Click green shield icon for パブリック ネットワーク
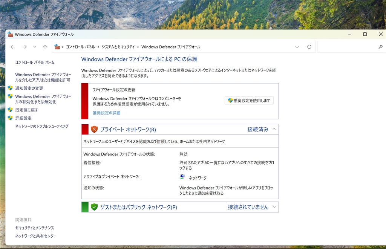The width and height of the screenshot is (386, 249). pos(94,207)
